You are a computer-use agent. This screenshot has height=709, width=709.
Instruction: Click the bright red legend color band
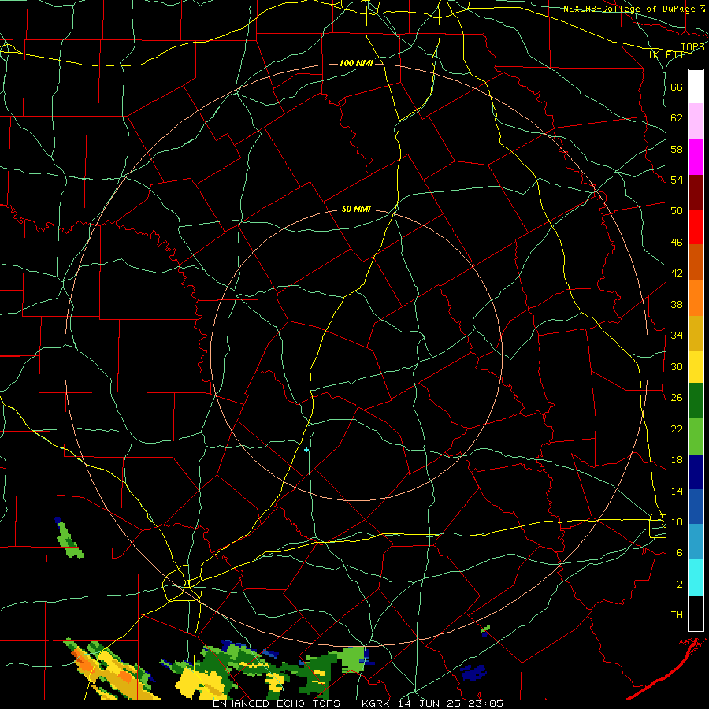click(696, 227)
